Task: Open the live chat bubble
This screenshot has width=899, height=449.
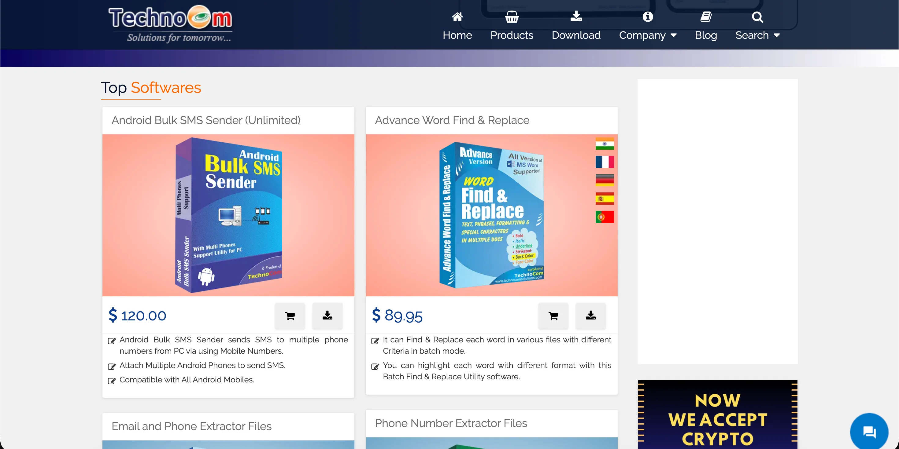Action: 869,432
